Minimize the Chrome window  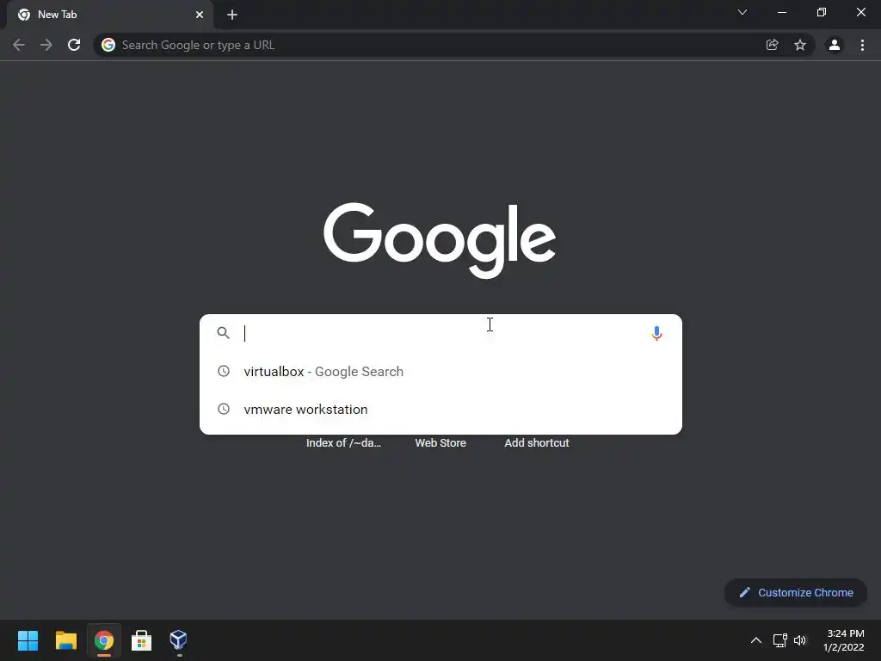[x=782, y=12]
